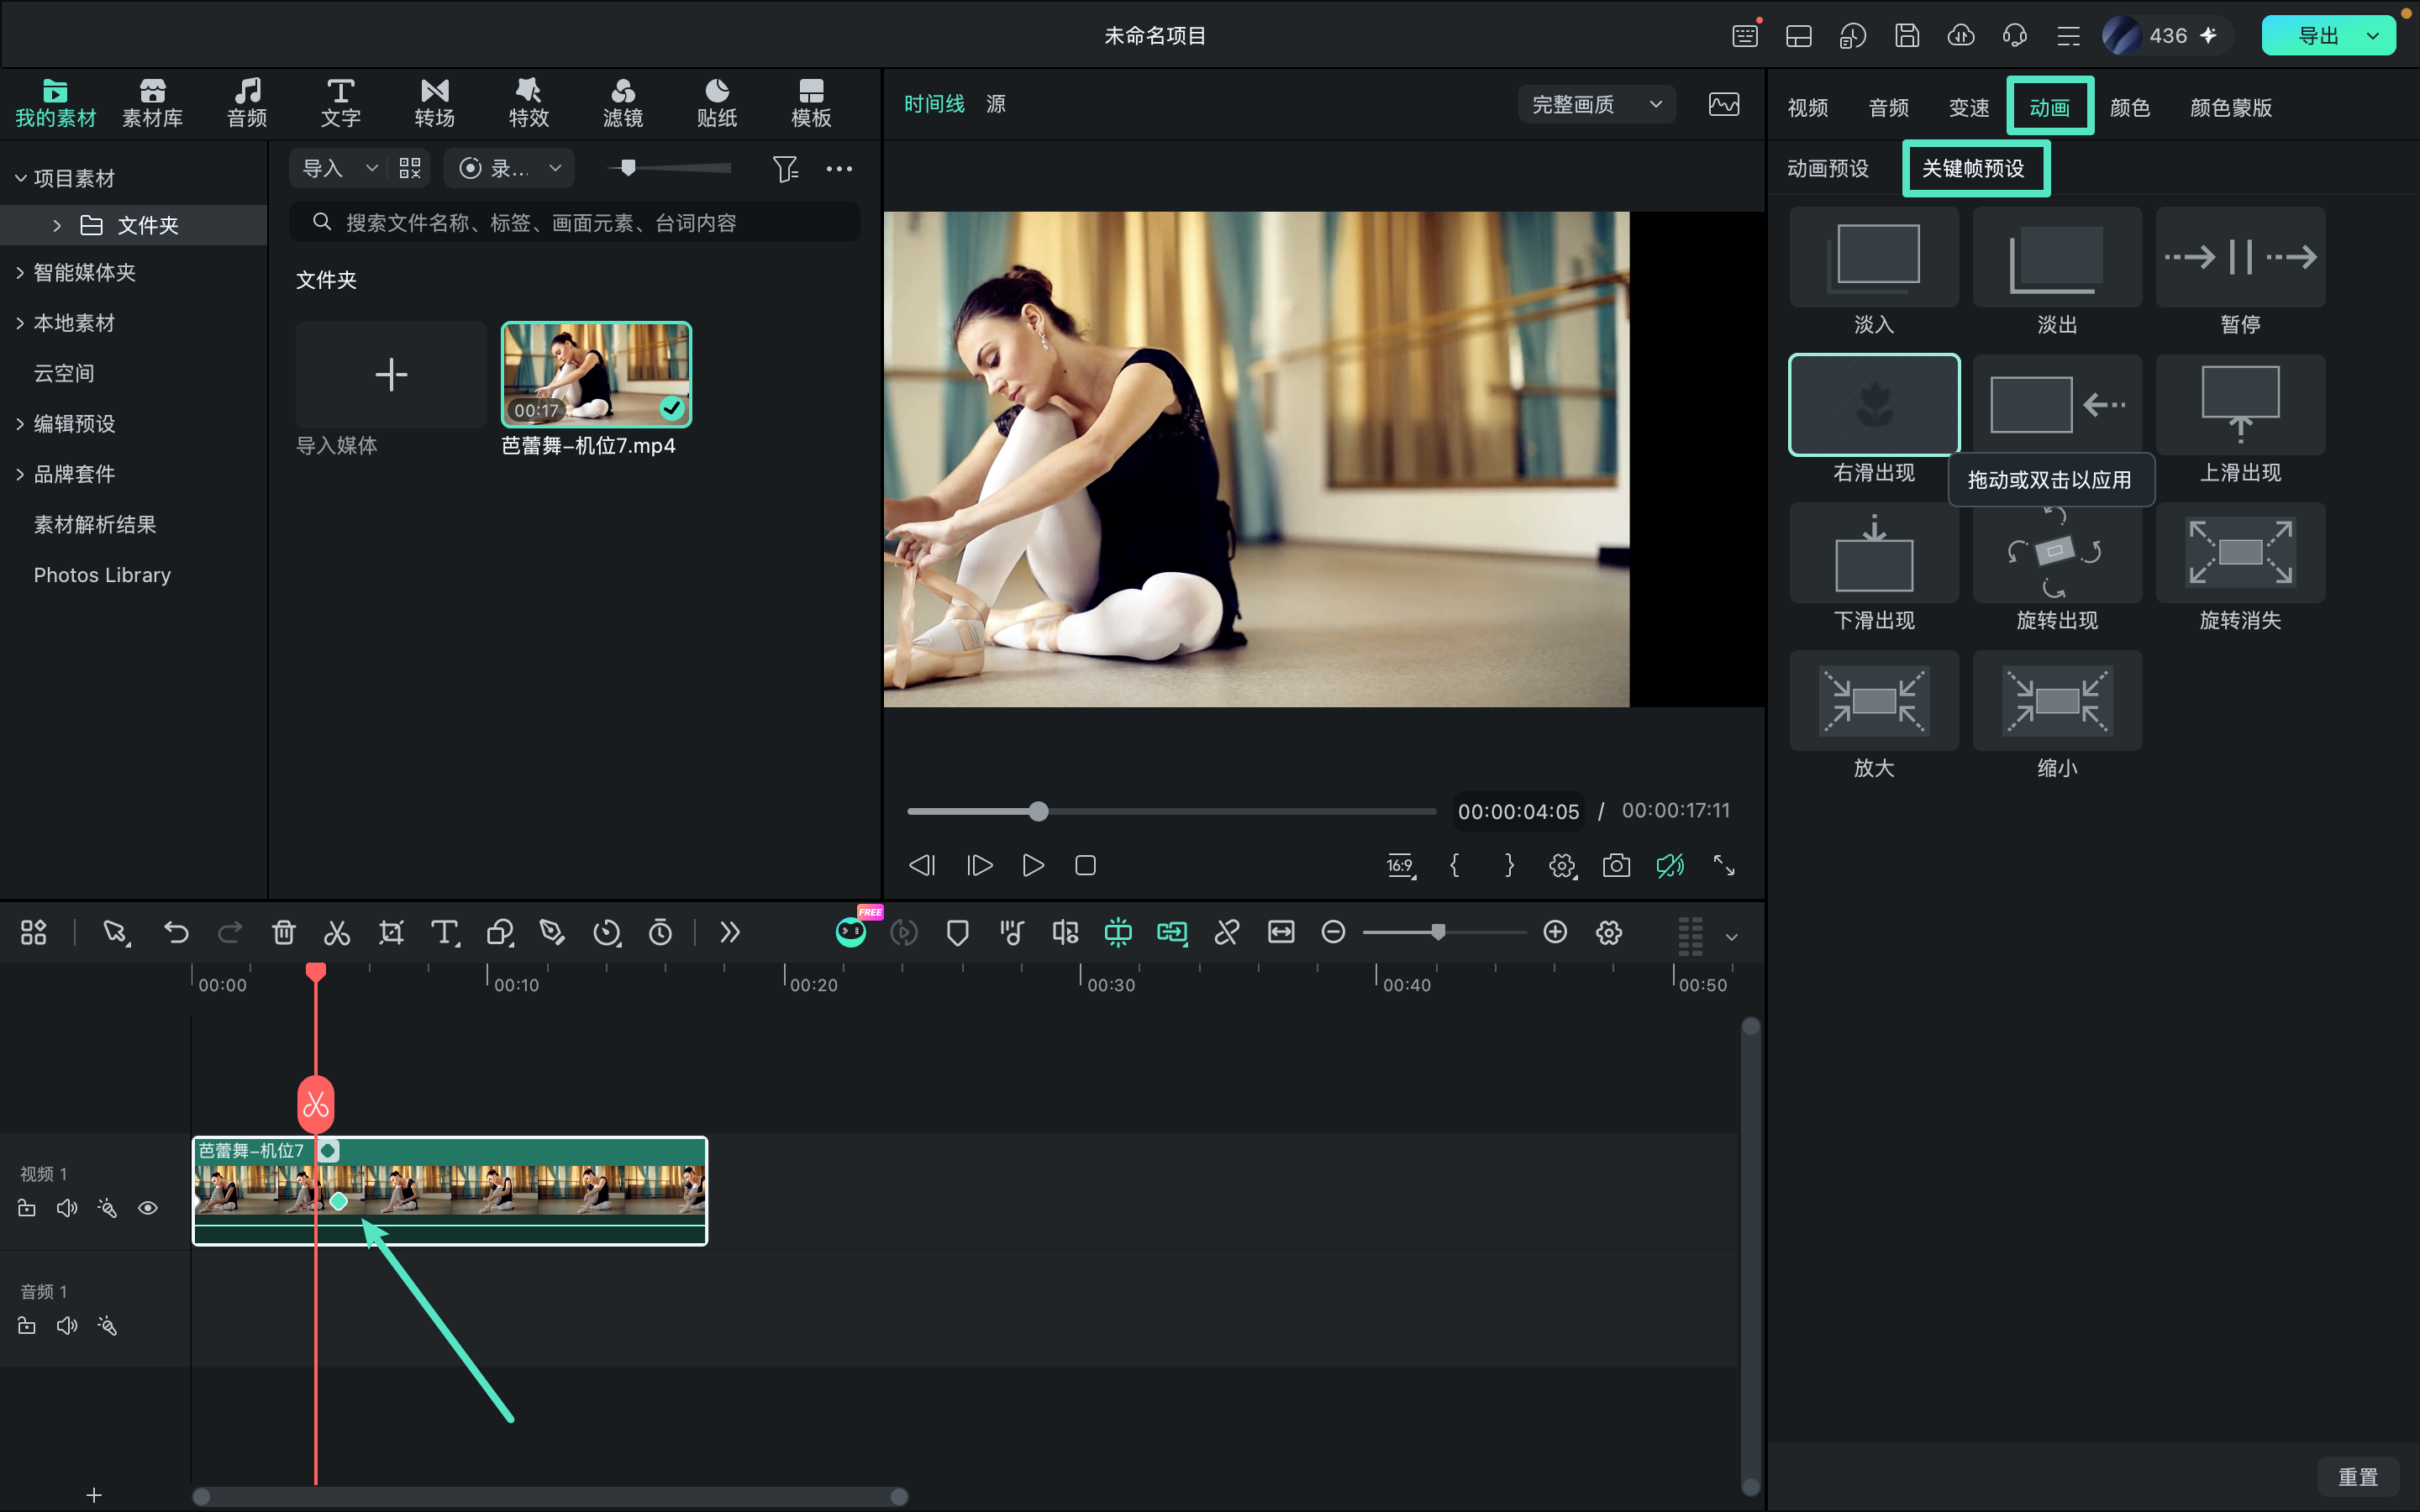Select the split scissors tool in timeline toolbar
The height and width of the screenshot is (1512, 2420).
coord(337,933)
